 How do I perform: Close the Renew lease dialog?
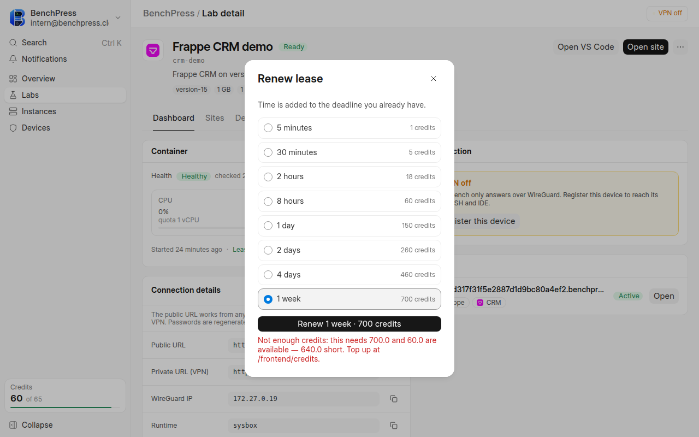(x=434, y=79)
